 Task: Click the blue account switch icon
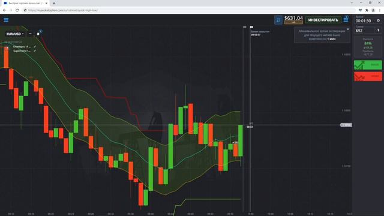(278, 20)
